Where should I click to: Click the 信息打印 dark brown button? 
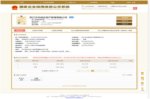[x=124, y=24]
